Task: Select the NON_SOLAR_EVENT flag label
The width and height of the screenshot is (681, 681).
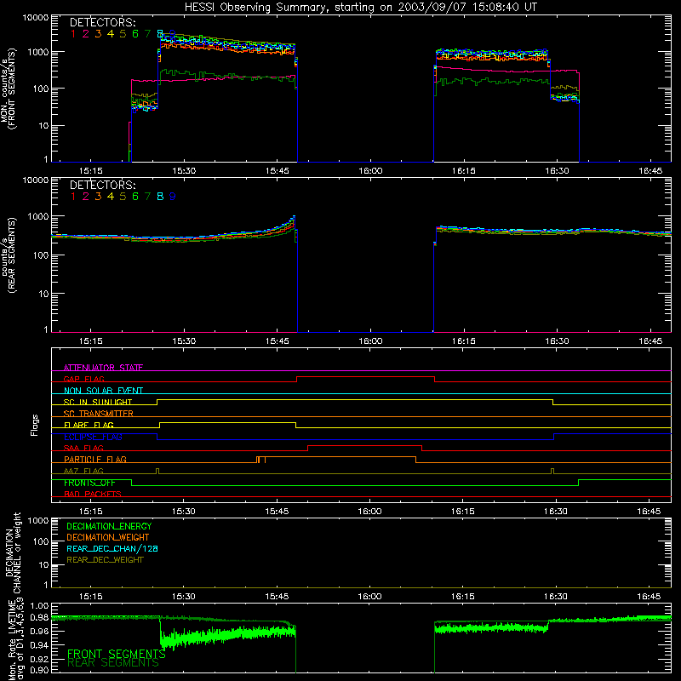Action: [103, 391]
